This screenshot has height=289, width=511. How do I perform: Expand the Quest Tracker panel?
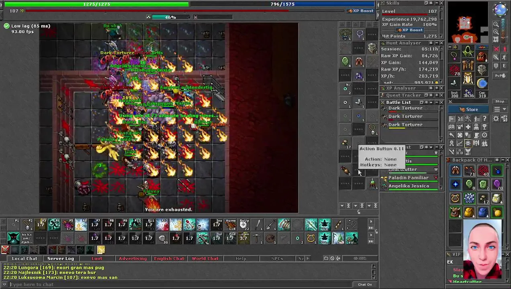pos(436,96)
